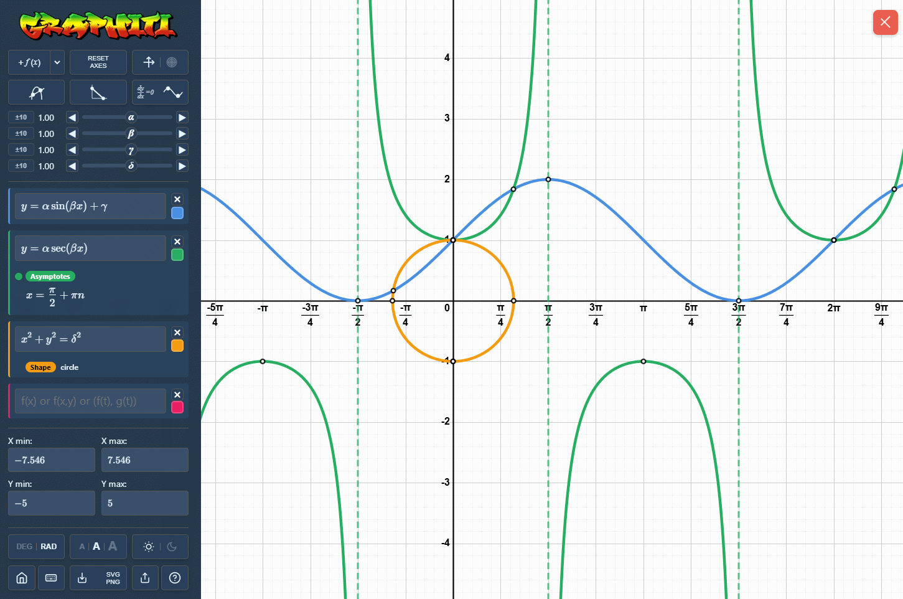
Task: Open the orange color swatch for circle
Action: pos(177,346)
